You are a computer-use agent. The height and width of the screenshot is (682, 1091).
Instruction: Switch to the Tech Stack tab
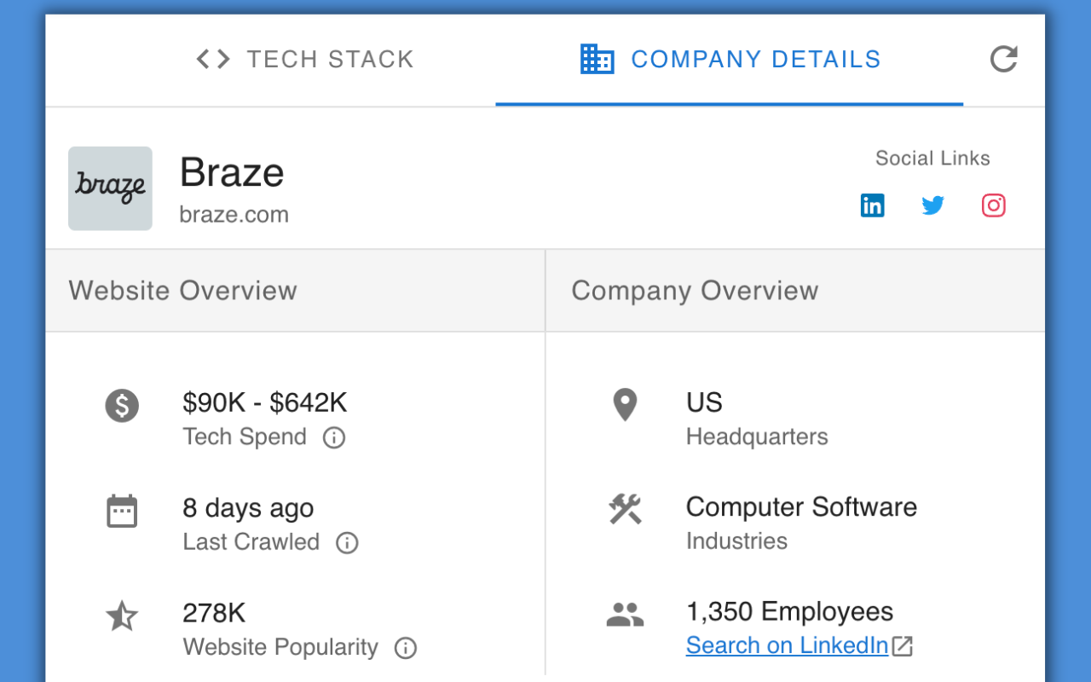[331, 59]
